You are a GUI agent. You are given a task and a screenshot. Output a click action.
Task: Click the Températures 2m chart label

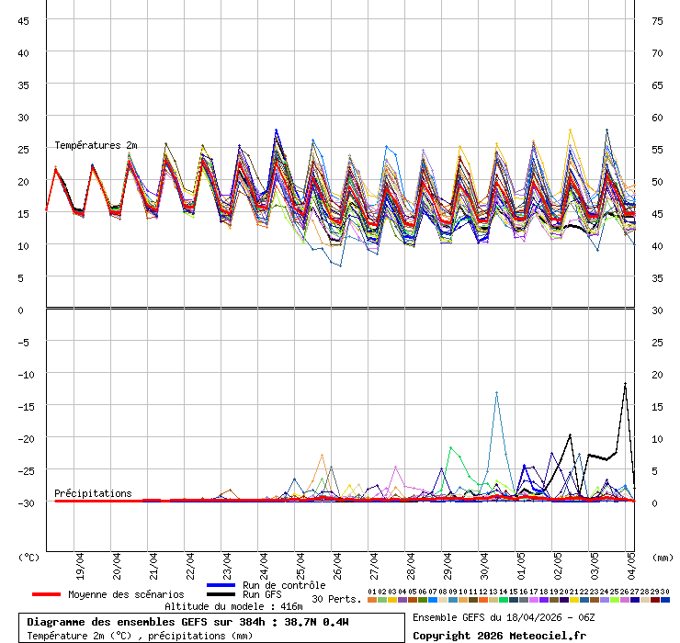[x=96, y=145]
